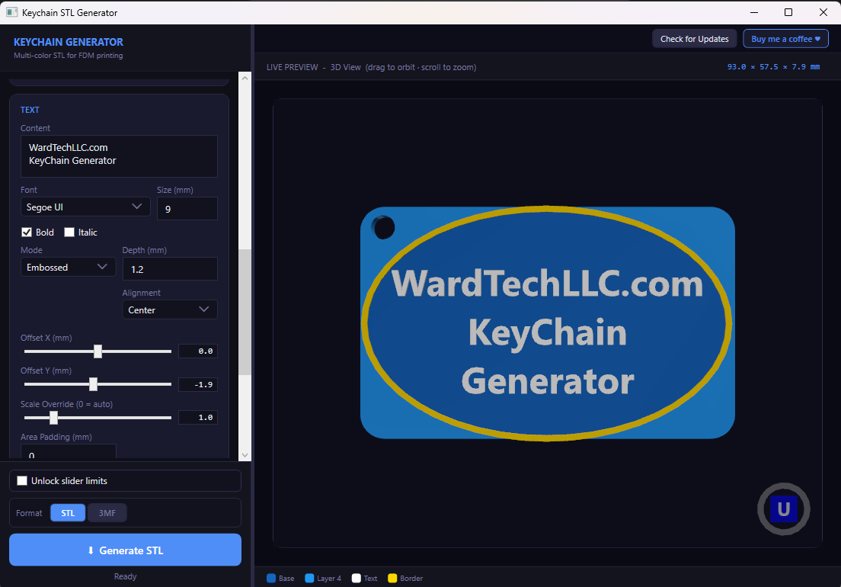
Task: Click the Offset X value box 0.0
Action: [198, 351]
